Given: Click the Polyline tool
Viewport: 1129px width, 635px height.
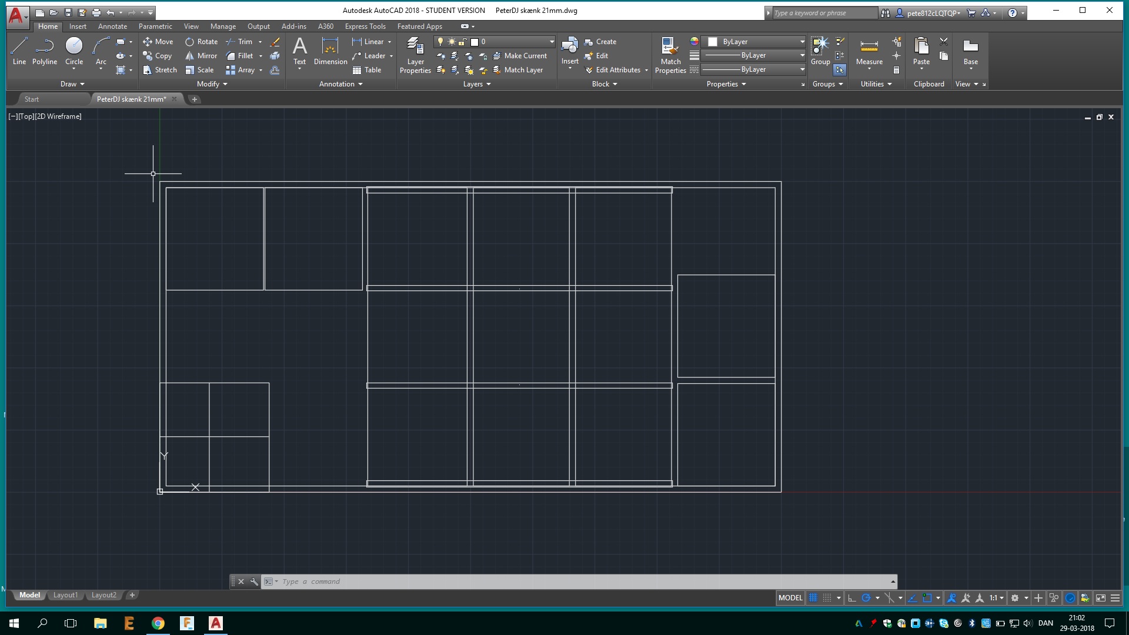Looking at the screenshot, I should [x=45, y=50].
